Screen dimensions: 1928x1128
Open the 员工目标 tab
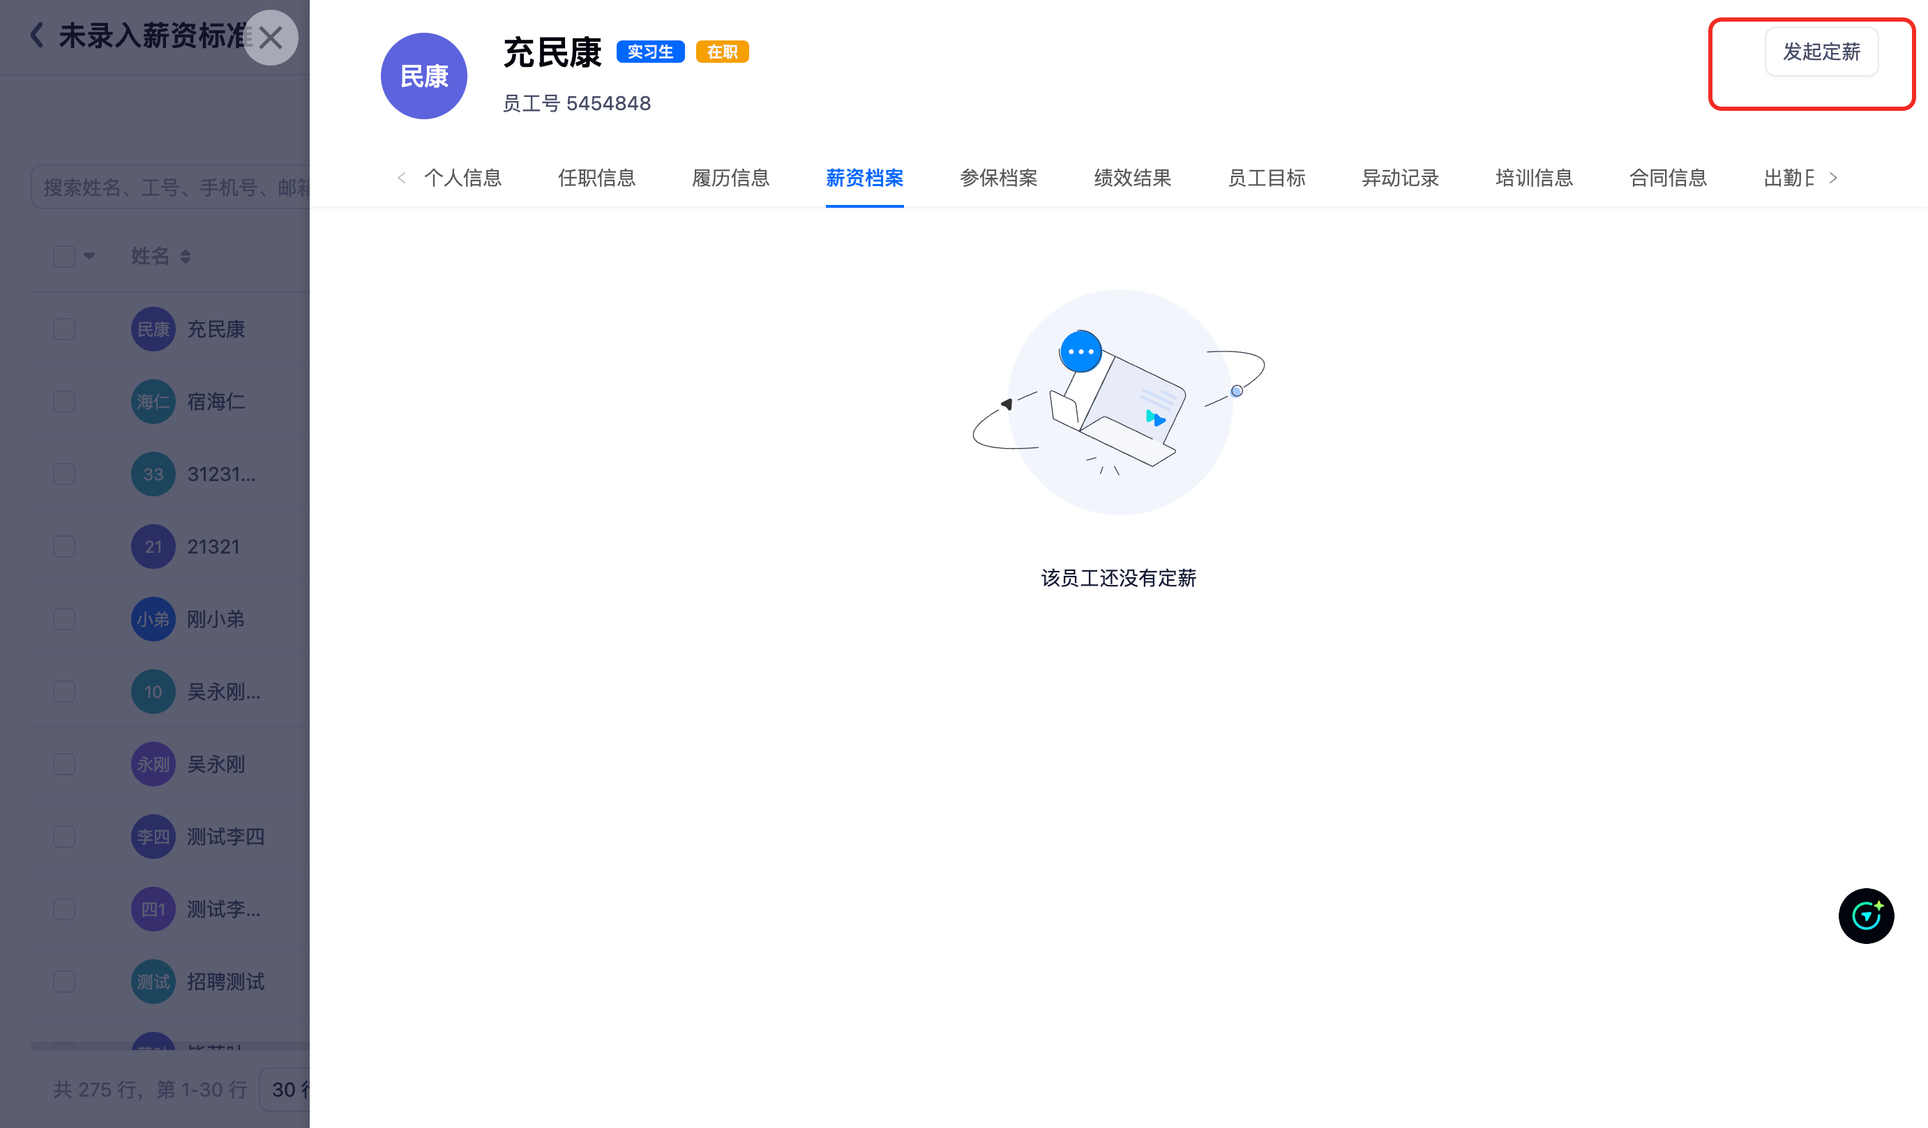coord(1266,178)
